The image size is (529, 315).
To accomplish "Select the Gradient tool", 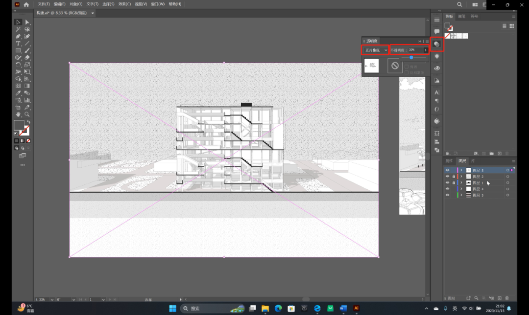I will coord(27,86).
